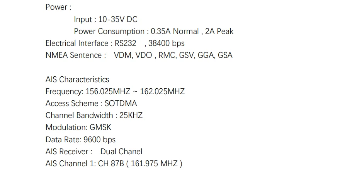Click the word "GSA" in sentence list
This screenshot has height=192, width=357.
point(225,55)
